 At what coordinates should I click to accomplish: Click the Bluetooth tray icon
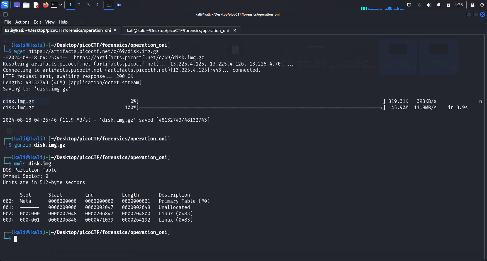click(x=419, y=5)
